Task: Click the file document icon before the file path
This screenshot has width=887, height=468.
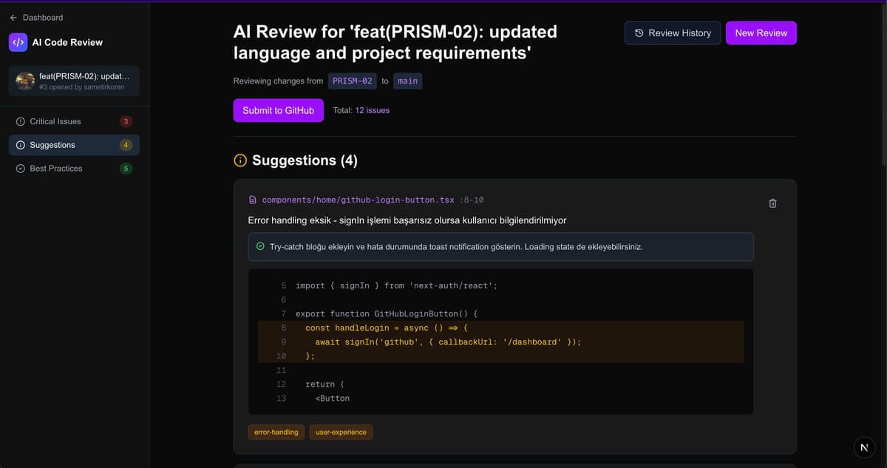Action: coord(254,199)
